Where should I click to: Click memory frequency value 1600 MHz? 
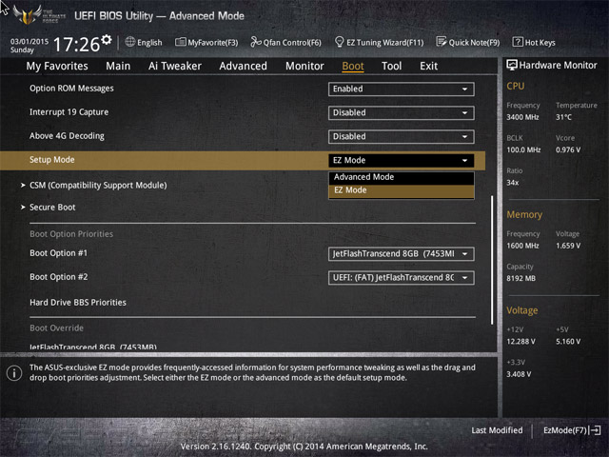click(x=522, y=246)
